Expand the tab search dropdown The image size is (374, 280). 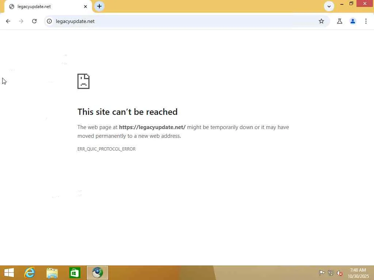point(329,7)
